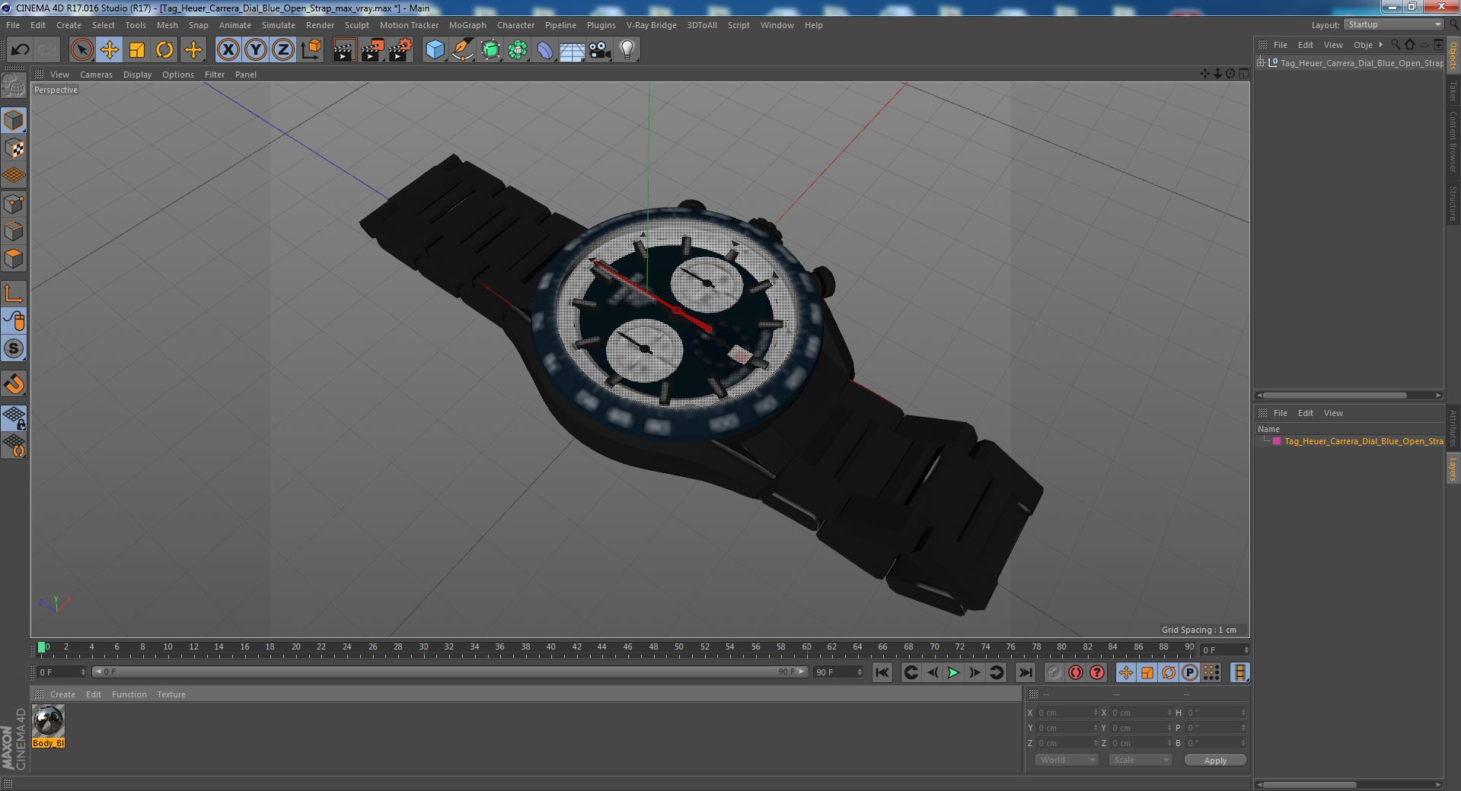Open the Content Browser side tab
This screenshot has width=1461, height=791.
[1453, 141]
